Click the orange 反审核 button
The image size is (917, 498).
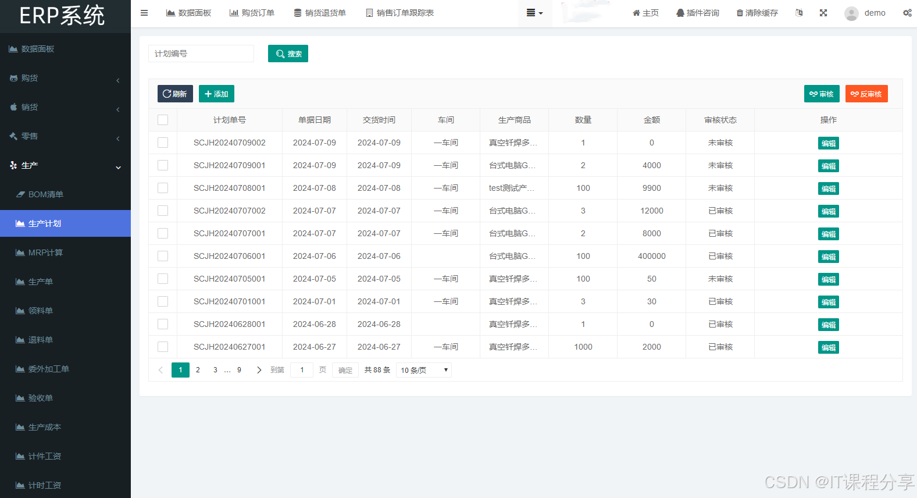[866, 94]
